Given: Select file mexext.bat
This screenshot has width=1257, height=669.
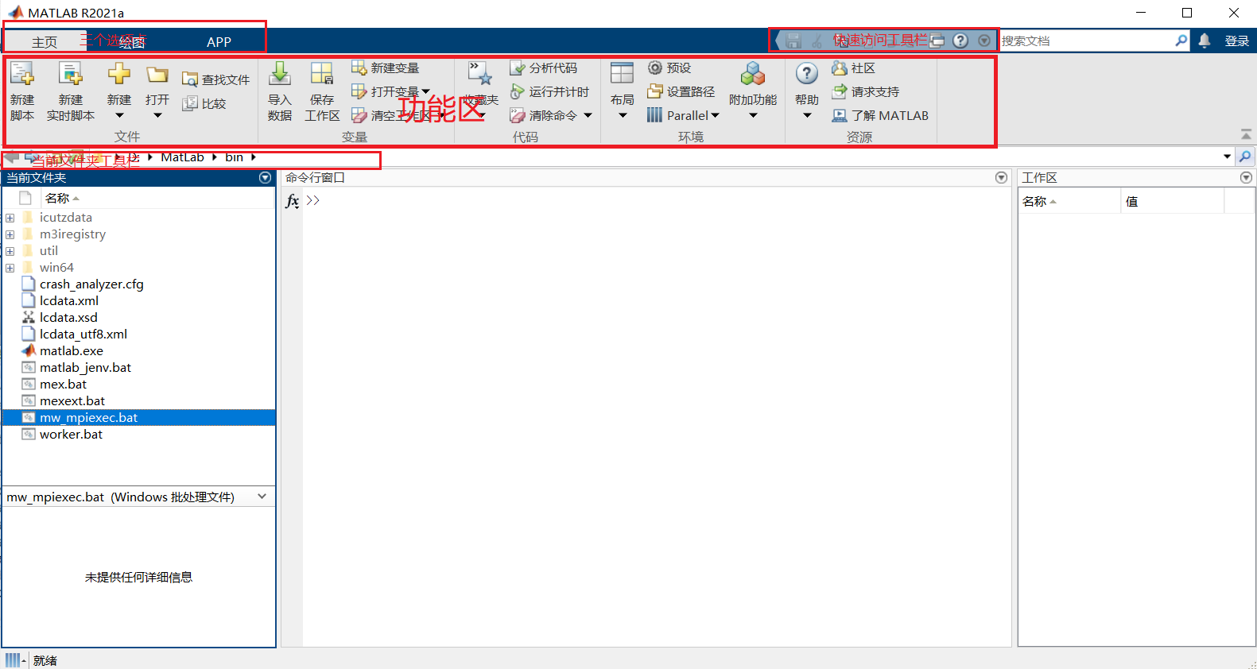Looking at the screenshot, I should point(72,401).
